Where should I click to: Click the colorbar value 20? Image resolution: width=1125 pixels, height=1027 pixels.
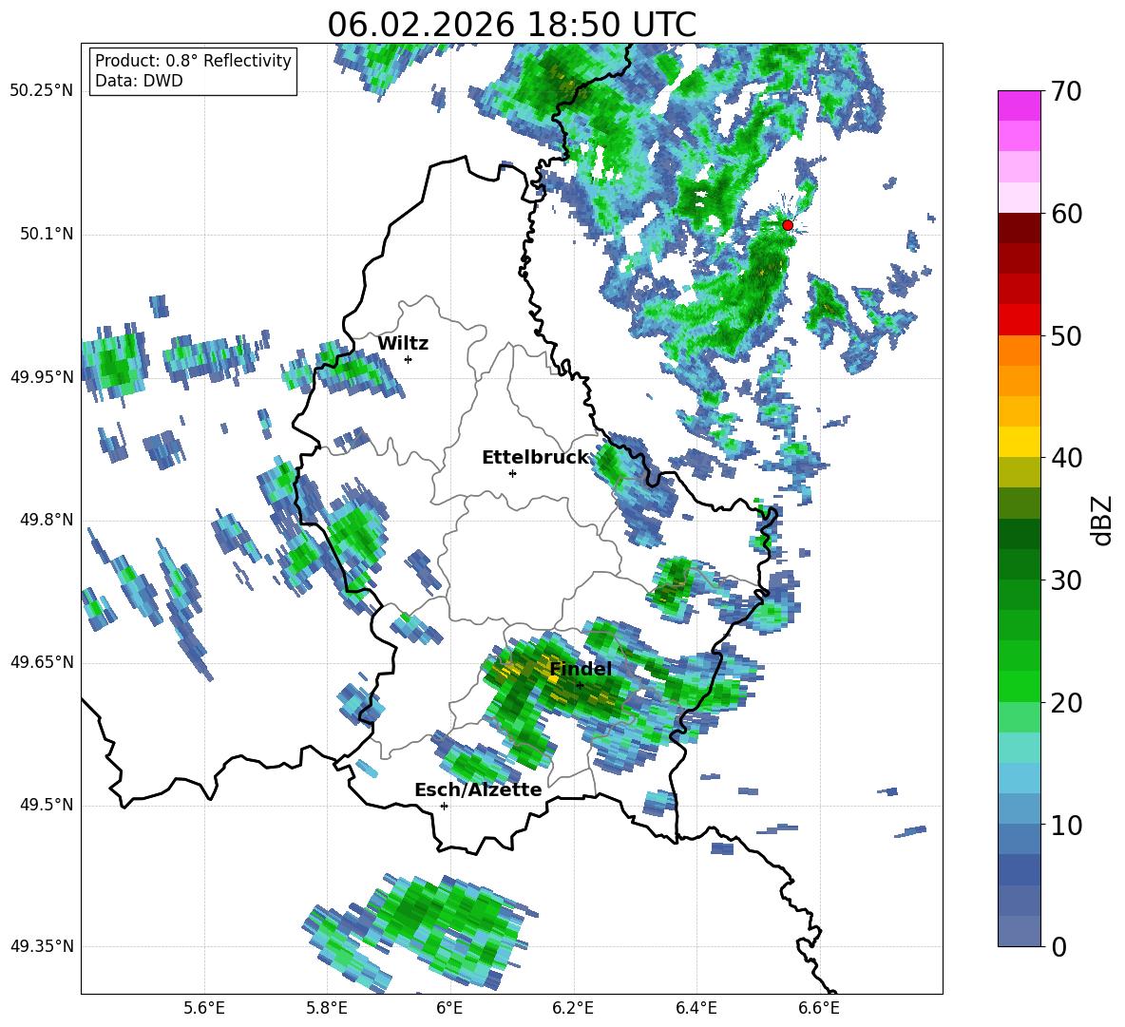pyautogui.click(x=1066, y=703)
